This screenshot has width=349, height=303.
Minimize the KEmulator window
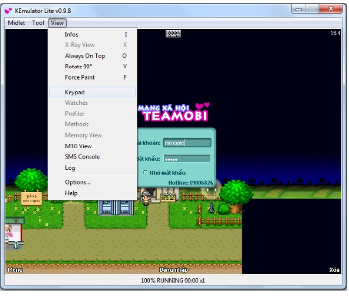[298, 9]
